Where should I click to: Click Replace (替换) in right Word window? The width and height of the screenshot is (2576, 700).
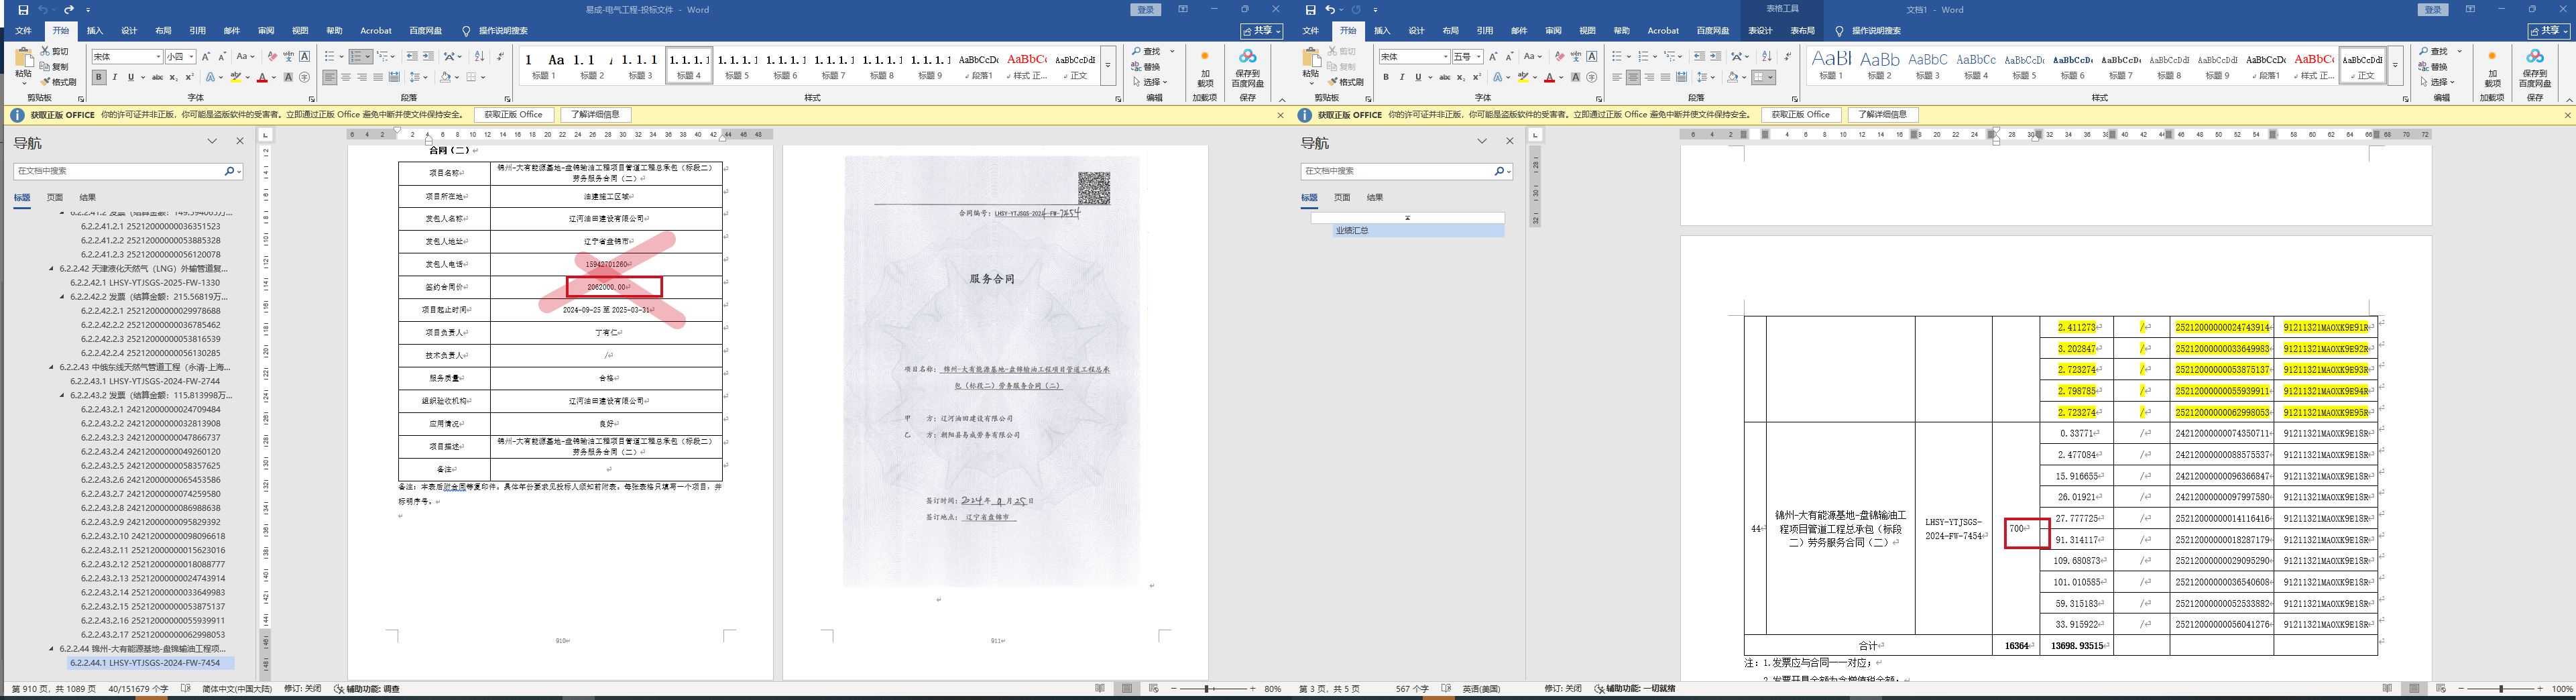[x=2432, y=67]
